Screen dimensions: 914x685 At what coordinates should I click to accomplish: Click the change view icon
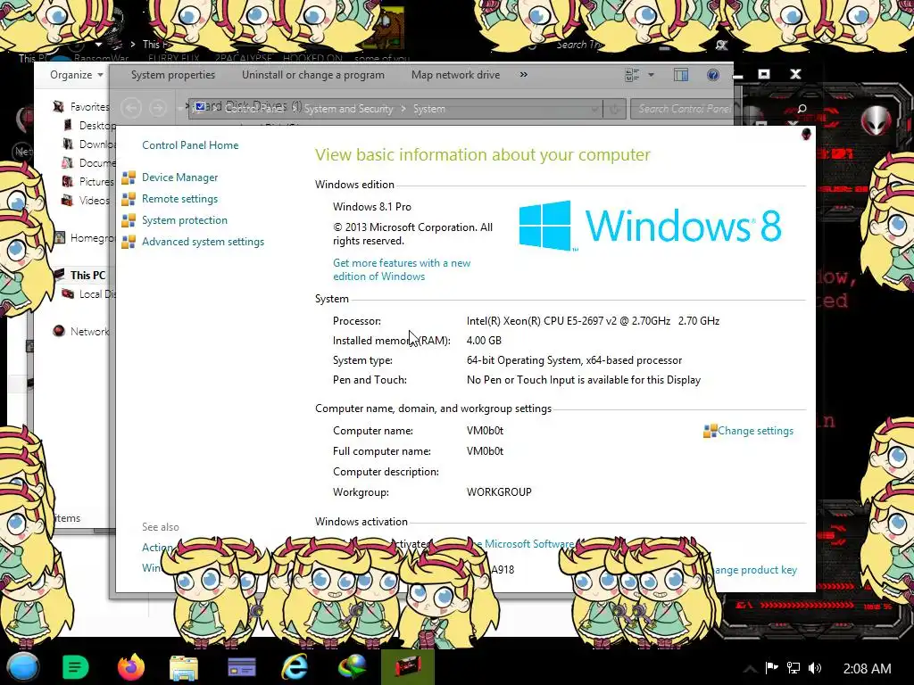[x=632, y=75]
